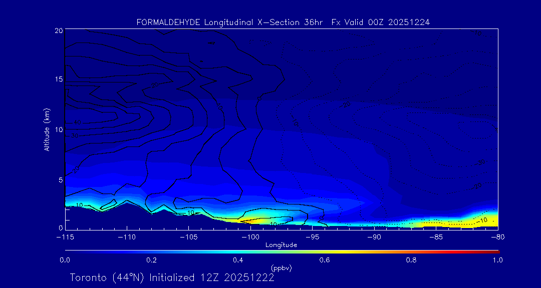Viewport: 541px width, 288px height.
Task: Click the 0.0 colorbar label
Action: tap(65, 260)
